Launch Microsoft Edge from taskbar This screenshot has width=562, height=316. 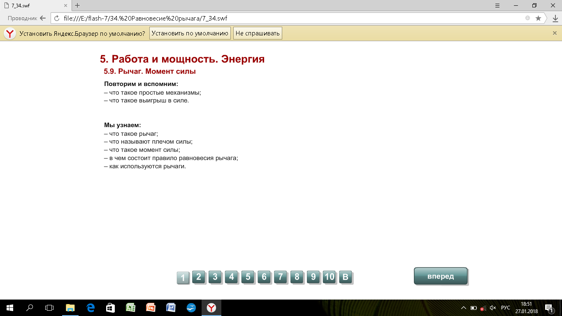91,307
